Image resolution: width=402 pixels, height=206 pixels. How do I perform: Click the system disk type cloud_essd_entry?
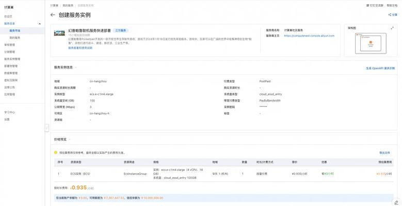click(x=270, y=94)
